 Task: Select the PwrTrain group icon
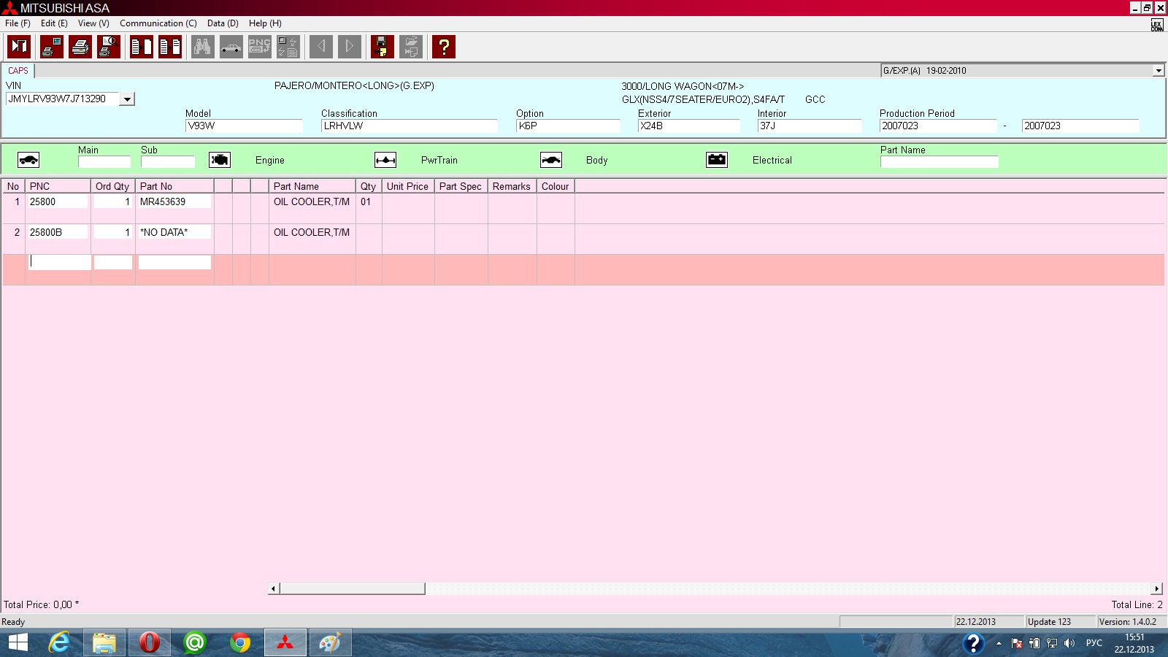coord(385,160)
